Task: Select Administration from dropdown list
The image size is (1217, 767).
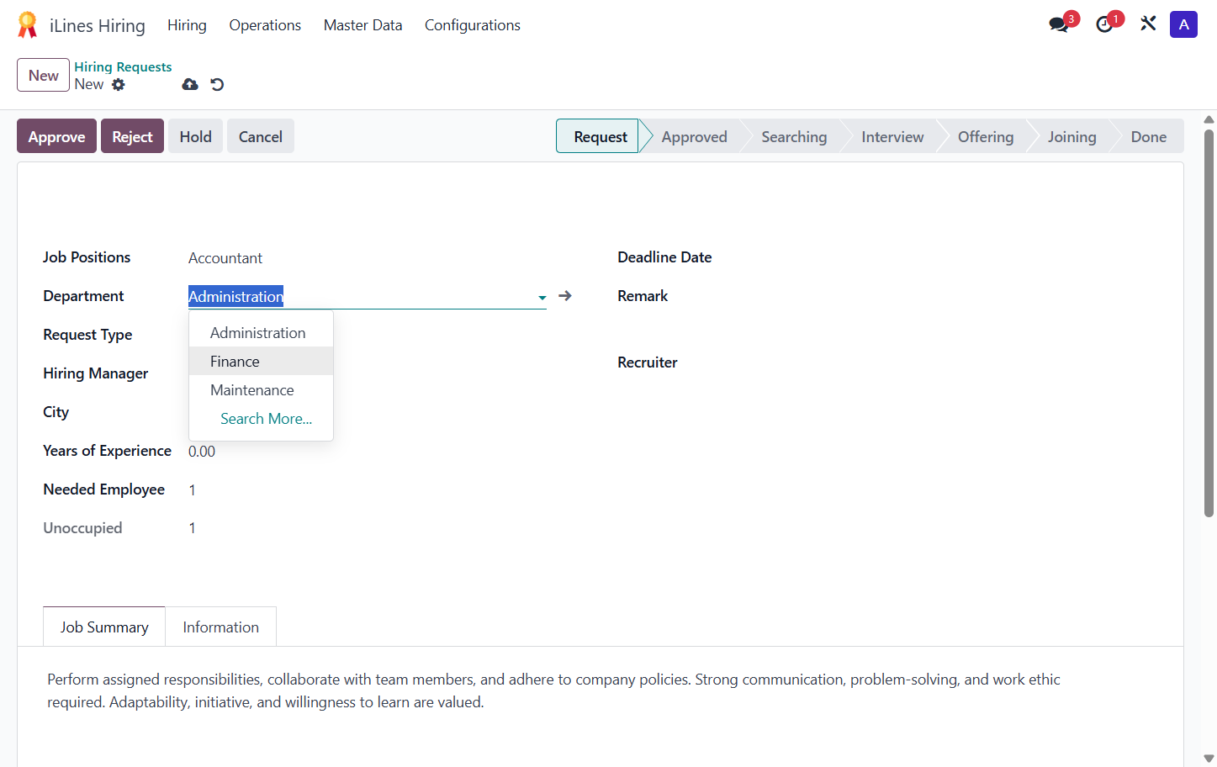Action: click(x=261, y=333)
